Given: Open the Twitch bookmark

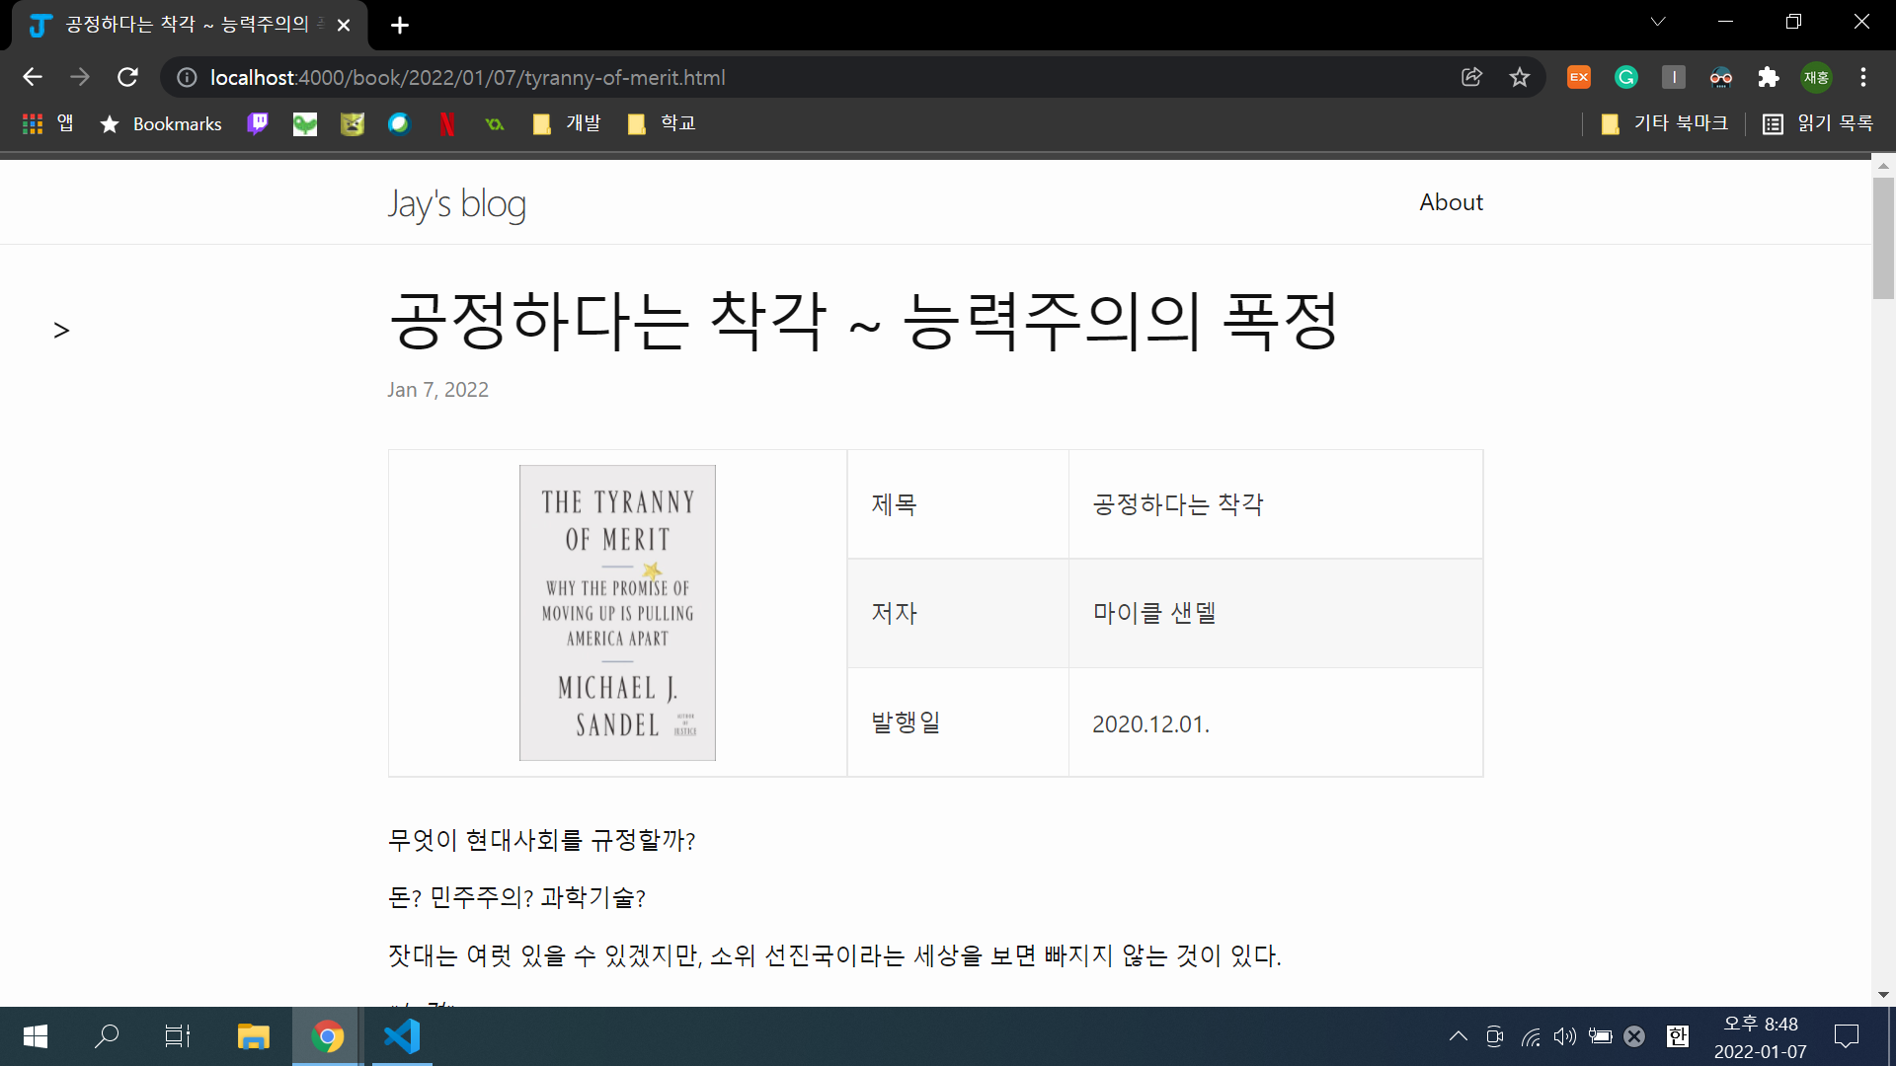Looking at the screenshot, I should pos(258,123).
